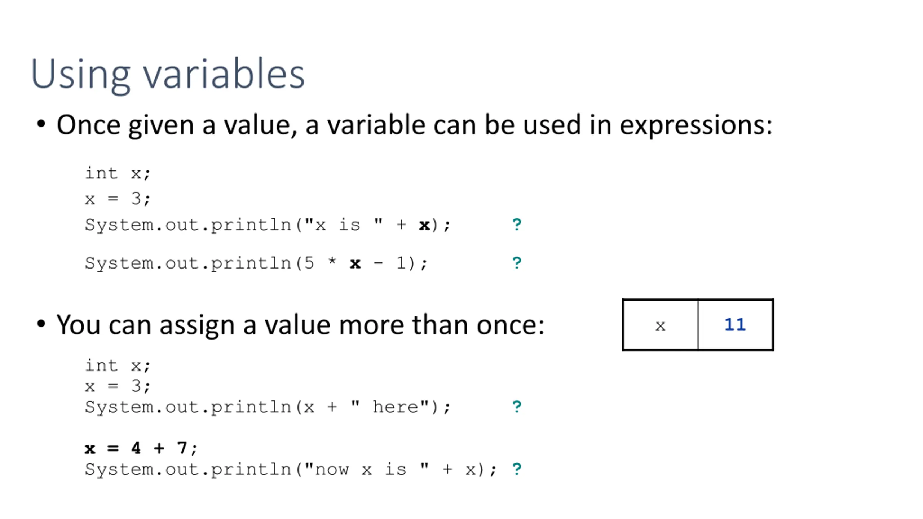
Task: Click the println("now x is " + x) line
Action: (x=291, y=470)
